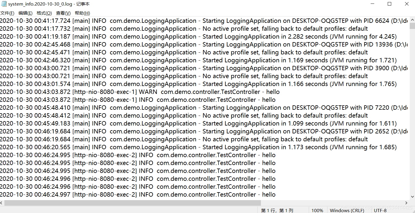Click the UTF-8 encoding status entry
The image size is (415, 213).
tap(380, 210)
